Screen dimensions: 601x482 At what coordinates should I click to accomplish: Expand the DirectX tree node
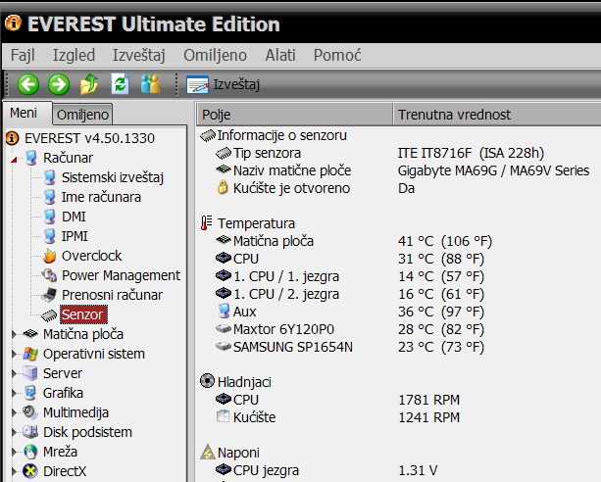click(14, 471)
